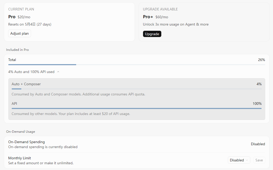Click the Total usage progress bar
The height and width of the screenshot is (170, 273).
136,65
